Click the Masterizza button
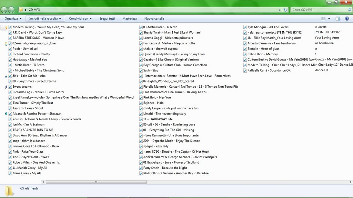The height and width of the screenshot is (198, 353). tap(130, 19)
